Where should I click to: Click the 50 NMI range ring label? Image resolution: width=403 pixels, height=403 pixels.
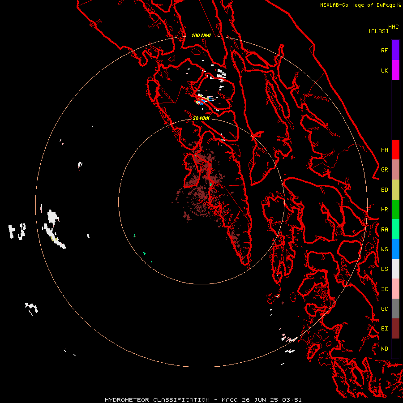201,118
